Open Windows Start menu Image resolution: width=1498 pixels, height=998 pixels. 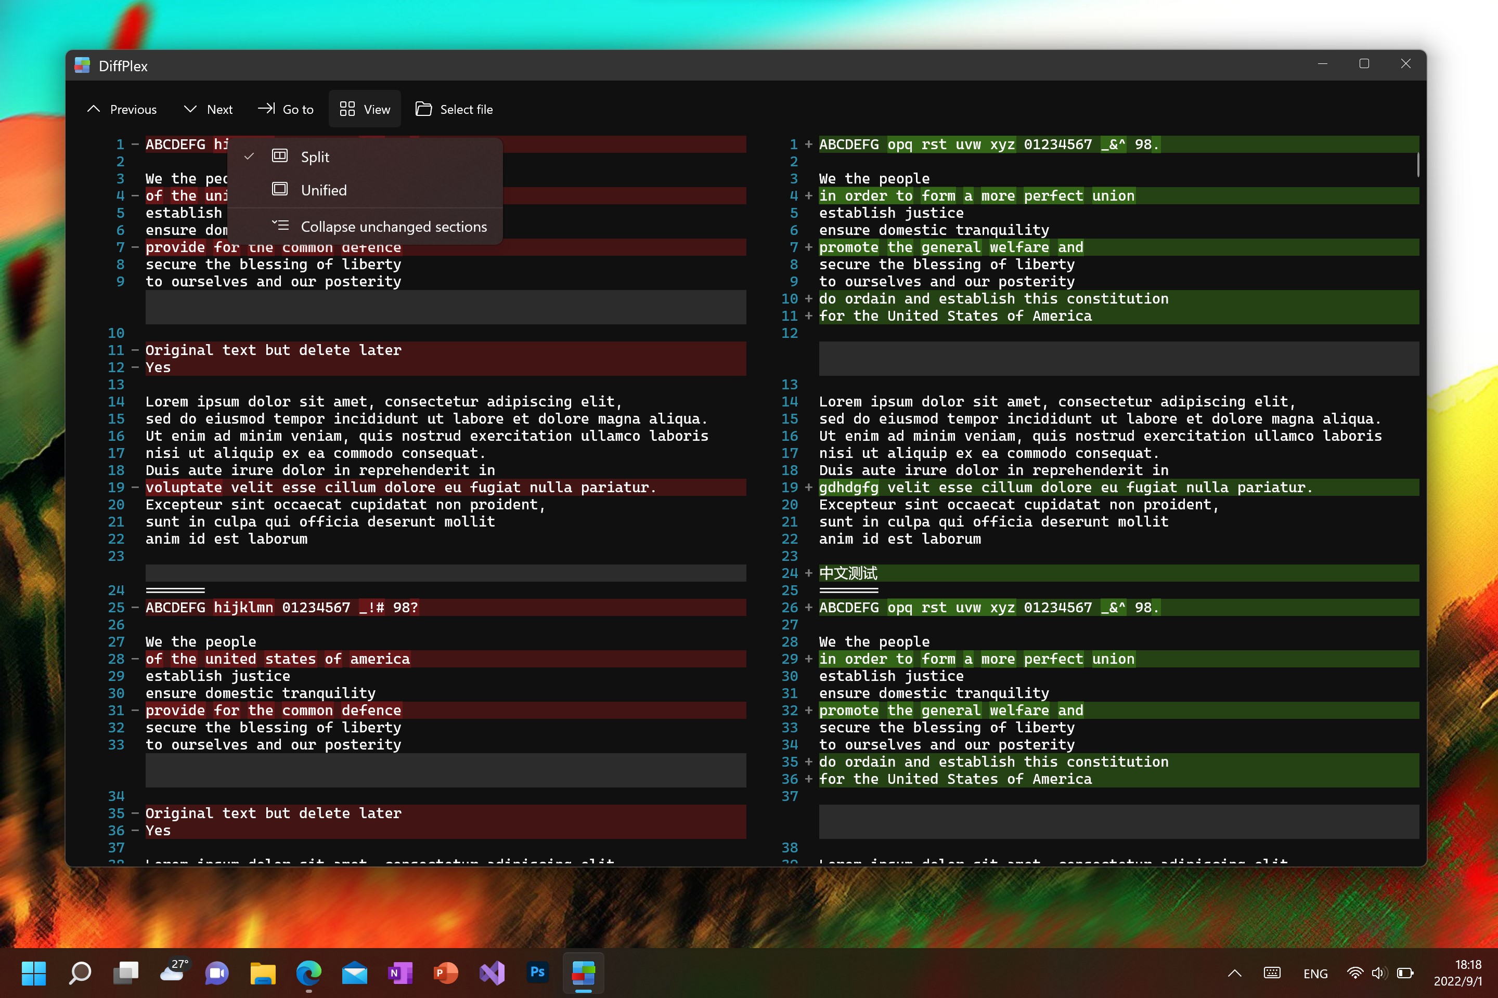tap(34, 973)
